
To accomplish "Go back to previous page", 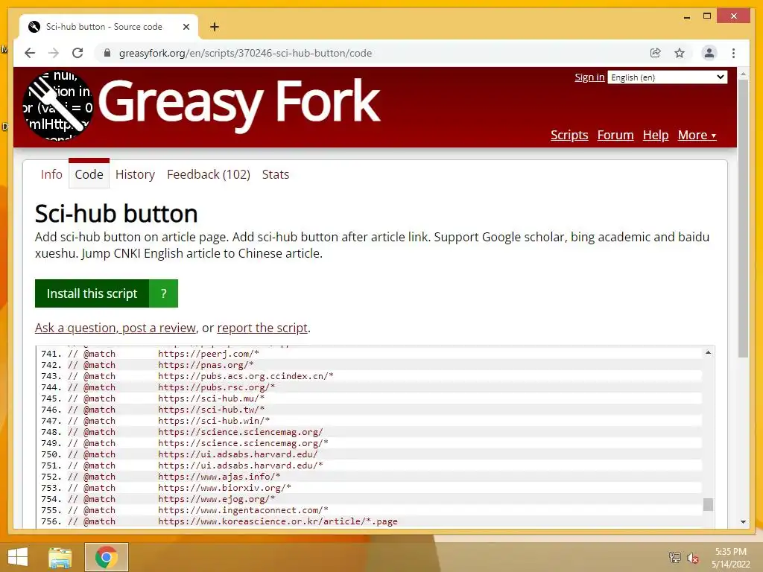I will click(30, 53).
